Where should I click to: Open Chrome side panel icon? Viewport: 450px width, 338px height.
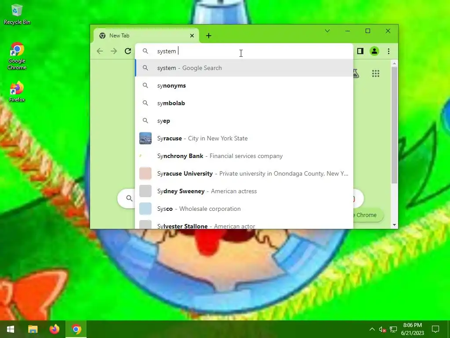(360, 51)
